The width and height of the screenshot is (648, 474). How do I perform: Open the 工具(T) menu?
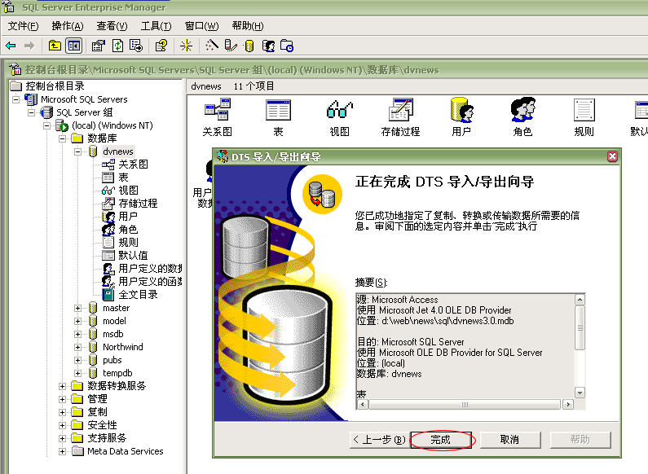[156, 26]
